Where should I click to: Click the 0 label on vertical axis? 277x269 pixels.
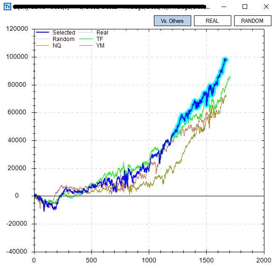coord(17,195)
